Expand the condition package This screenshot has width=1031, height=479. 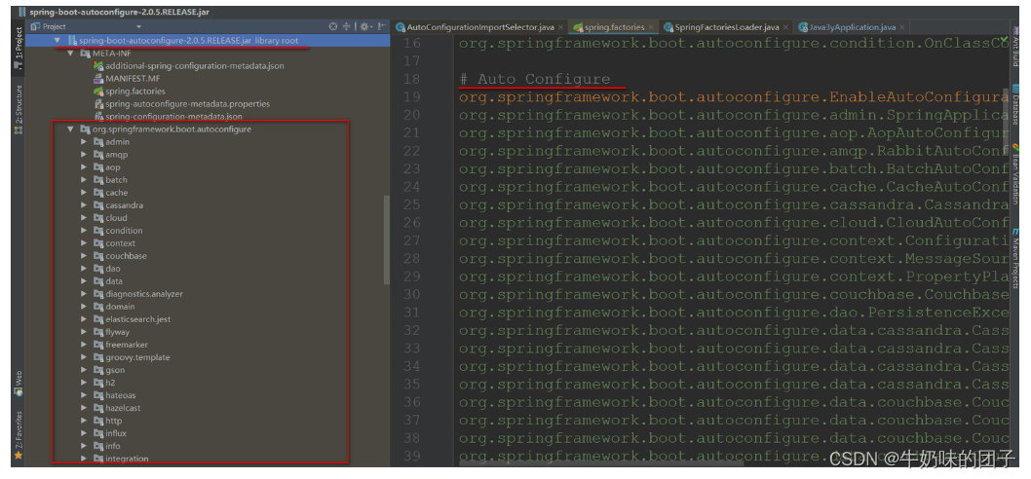tap(84, 231)
